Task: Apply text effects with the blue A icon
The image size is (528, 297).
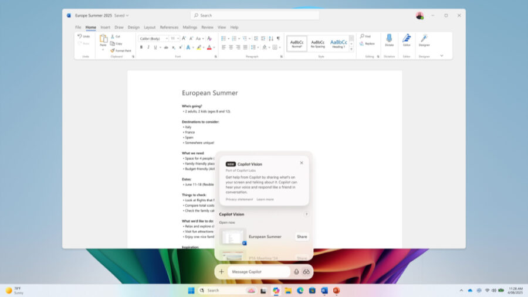Action: point(188,47)
